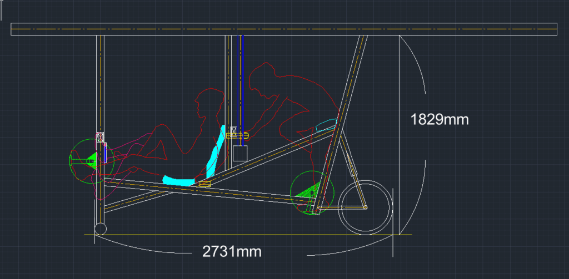Select the cyan rear saddle outline

pyautogui.click(x=325, y=124)
